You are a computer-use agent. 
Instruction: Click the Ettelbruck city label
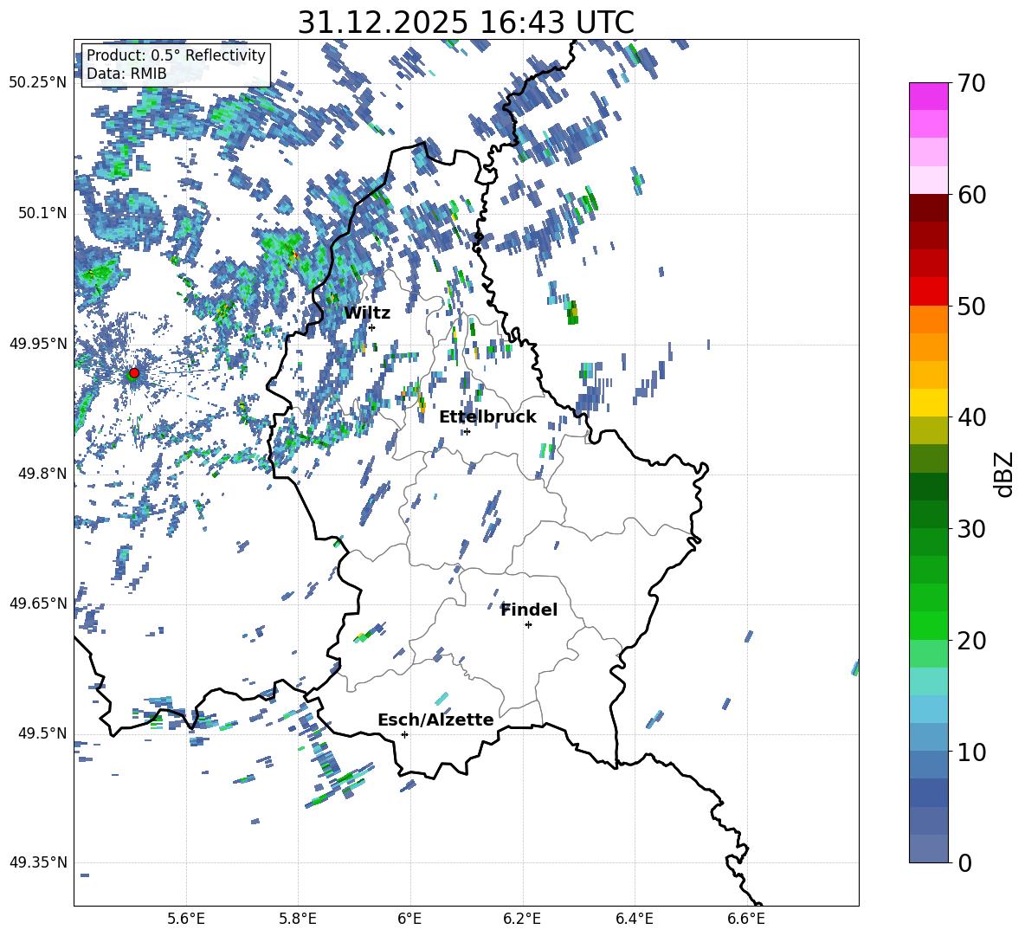[x=487, y=417]
